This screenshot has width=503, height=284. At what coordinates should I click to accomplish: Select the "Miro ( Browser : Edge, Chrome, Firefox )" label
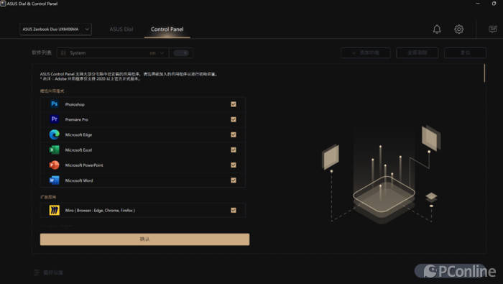(100, 210)
